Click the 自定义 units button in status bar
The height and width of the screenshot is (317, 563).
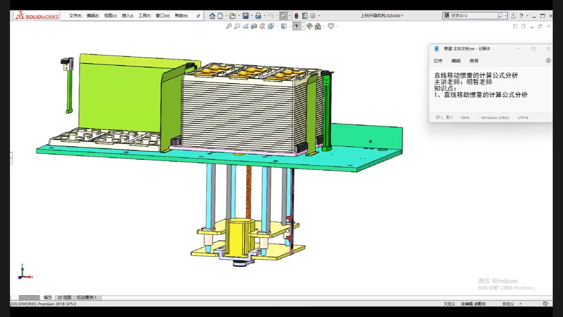click(x=508, y=304)
